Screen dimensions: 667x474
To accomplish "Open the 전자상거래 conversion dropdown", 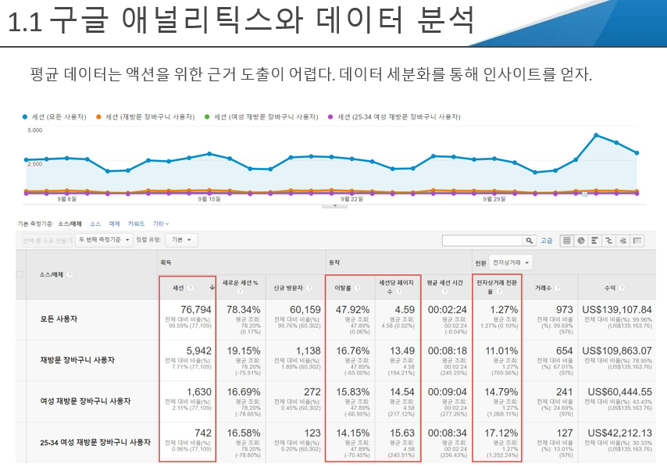I will (511, 262).
